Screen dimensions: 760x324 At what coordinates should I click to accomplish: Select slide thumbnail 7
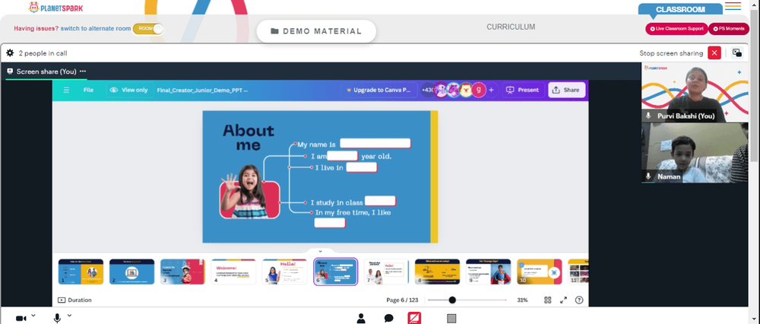(x=386, y=272)
